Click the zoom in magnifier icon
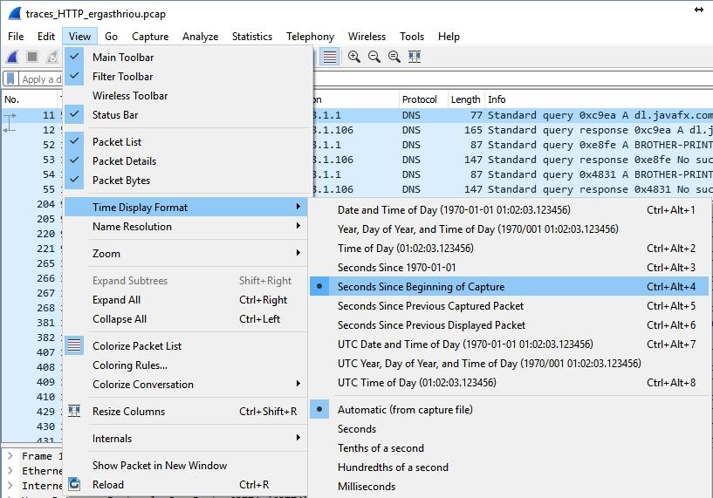Image resolution: width=713 pixels, height=498 pixels. (x=353, y=57)
